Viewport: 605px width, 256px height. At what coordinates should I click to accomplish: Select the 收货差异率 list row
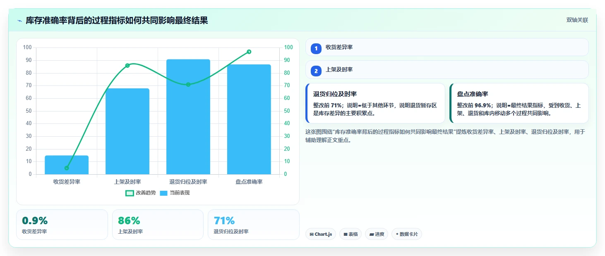(x=447, y=47)
